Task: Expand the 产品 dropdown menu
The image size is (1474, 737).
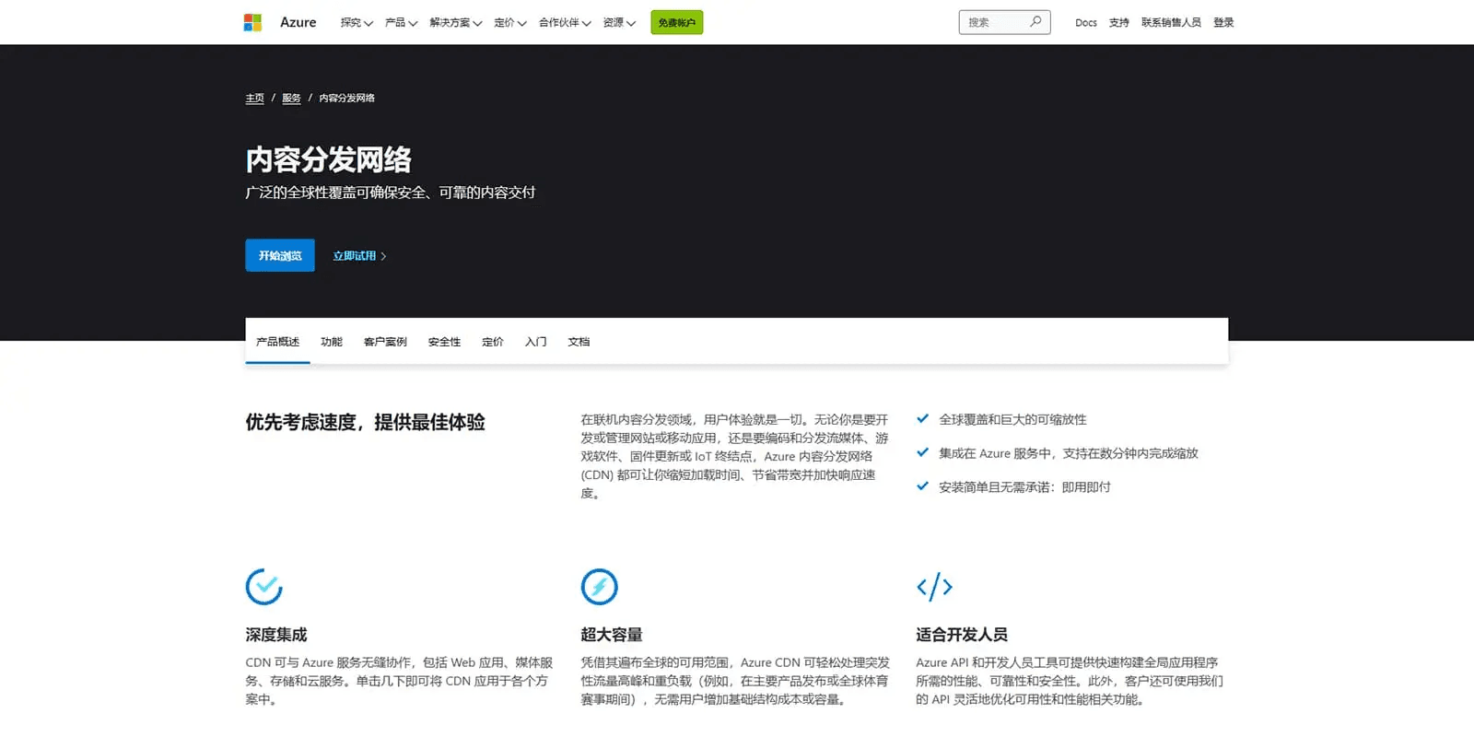Action: 401,22
